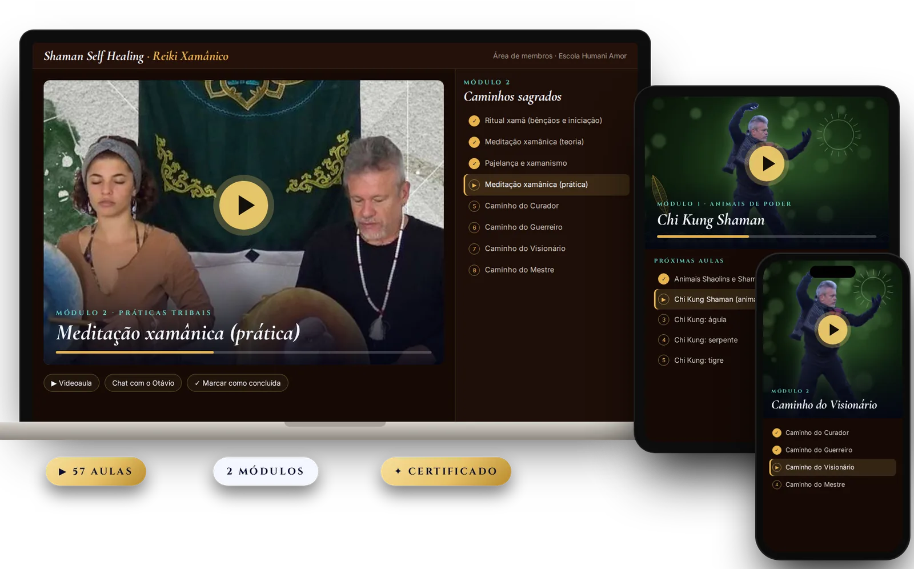This screenshot has width=914, height=569.
Task: Select phone lesson Caminho do Visionário in list
Action: [x=833, y=467]
